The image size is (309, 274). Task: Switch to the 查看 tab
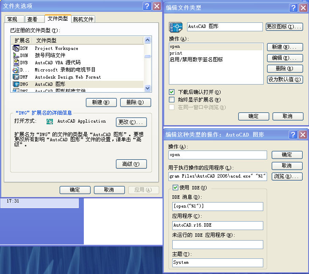(x=34, y=19)
